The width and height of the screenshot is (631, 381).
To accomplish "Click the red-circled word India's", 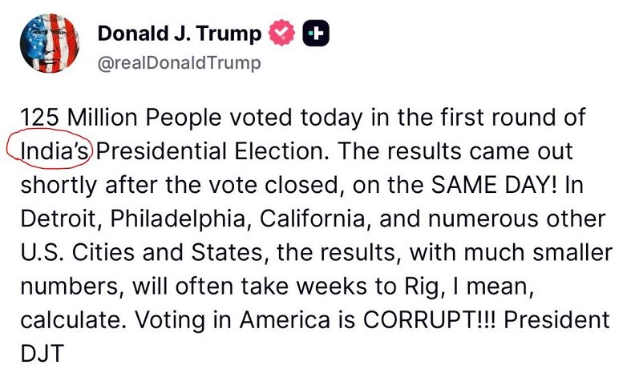I will [x=55, y=151].
